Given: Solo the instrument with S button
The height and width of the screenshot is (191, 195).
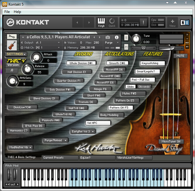Looking at the screenshot, I should click(126, 37).
